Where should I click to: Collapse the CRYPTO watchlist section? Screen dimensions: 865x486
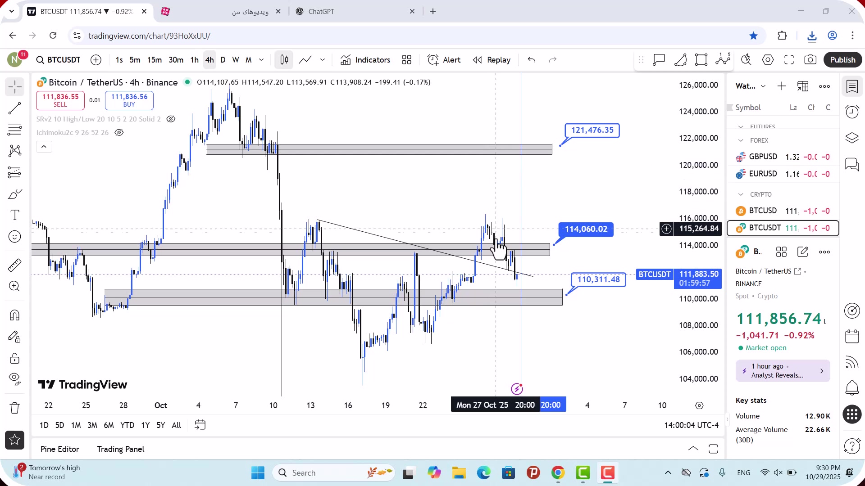(x=741, y=194)
